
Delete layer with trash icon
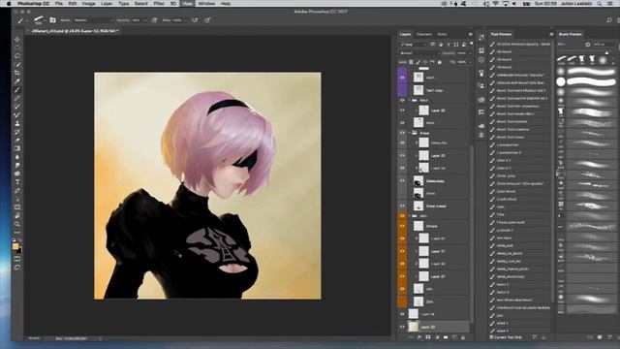(463, 337)
